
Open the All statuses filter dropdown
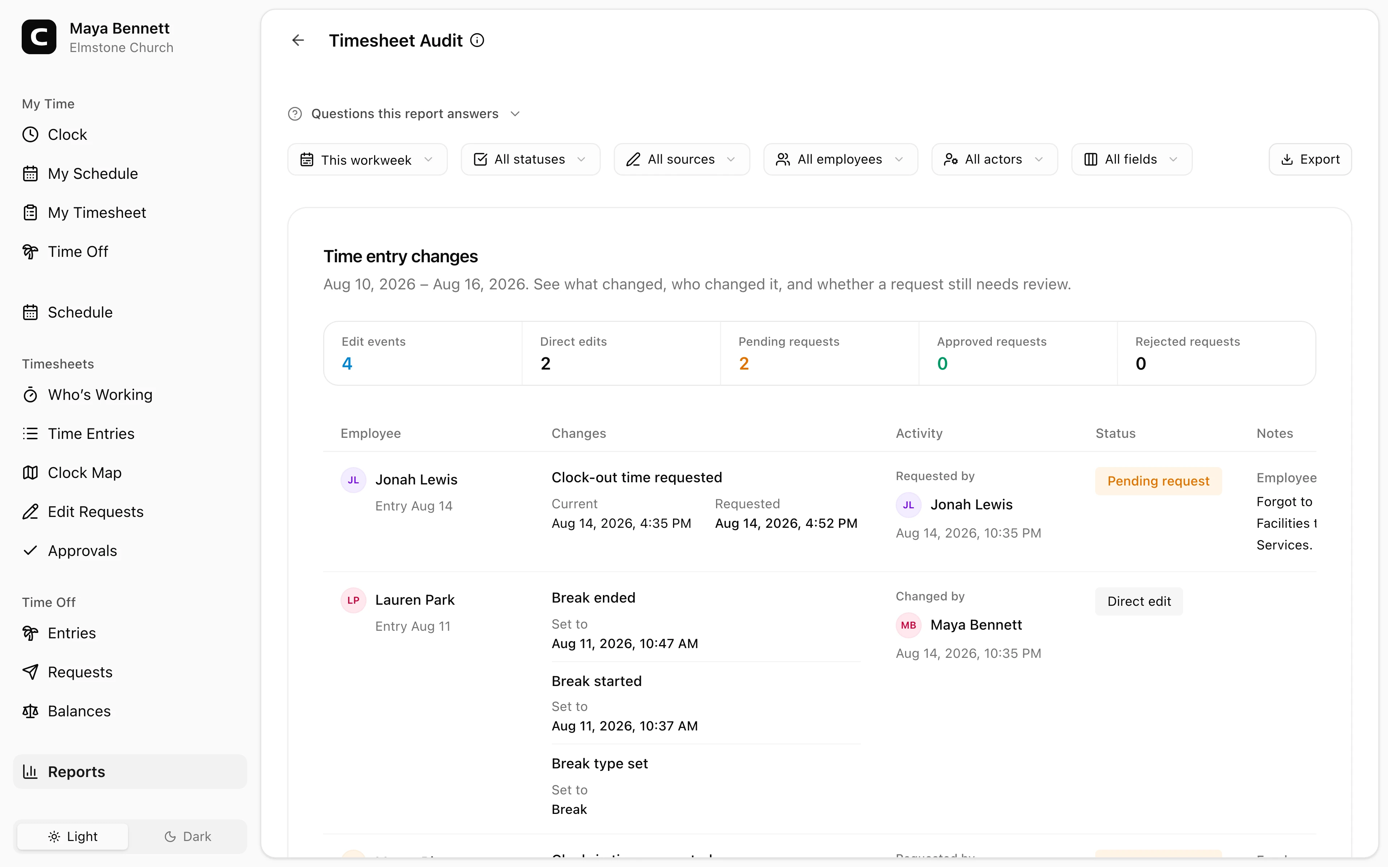coord(531,159)
